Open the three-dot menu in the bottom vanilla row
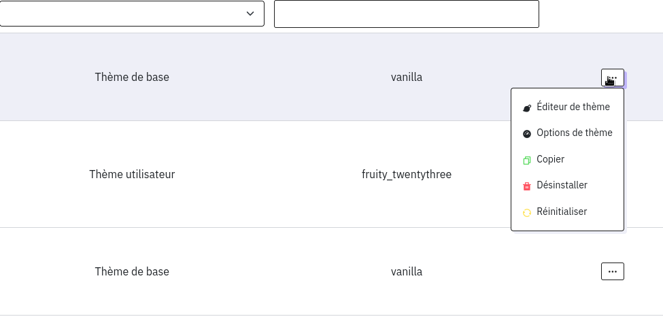The height and width of the screenshot is (321, 663). tap(612, 271)
